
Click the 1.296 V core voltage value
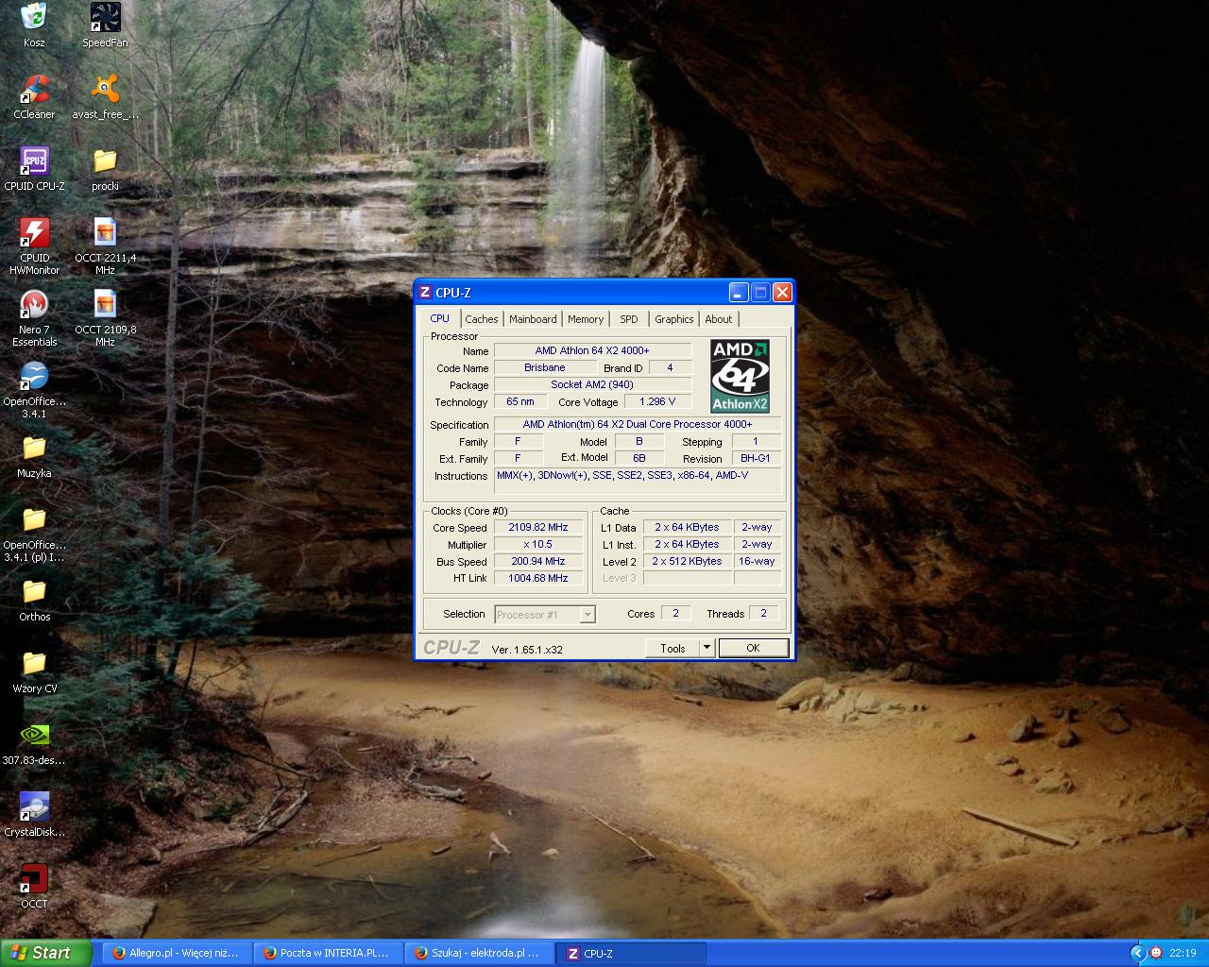click(657, 401)
